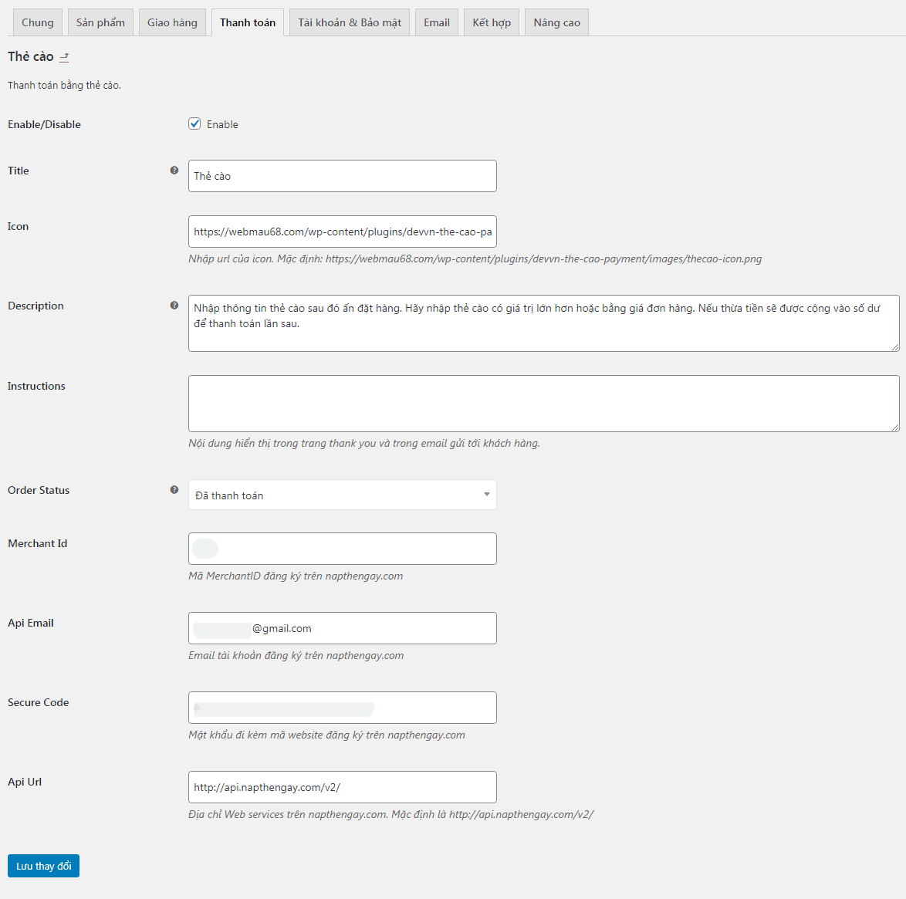This screenshot has height=899, width=906.
Task: Click the dropdown arrow of Đã thanh toán
Action: coord(486,495)
